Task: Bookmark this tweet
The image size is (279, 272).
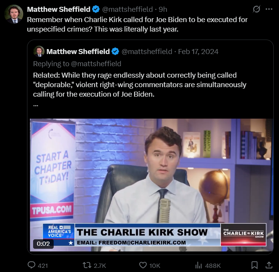Action: point(254,265)
